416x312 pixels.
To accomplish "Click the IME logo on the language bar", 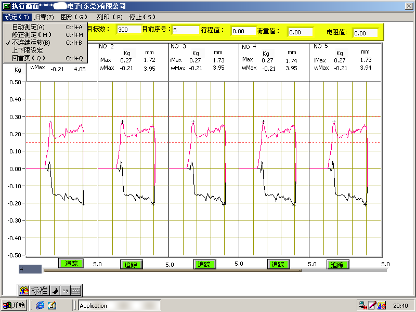I will tap(24, 290).
